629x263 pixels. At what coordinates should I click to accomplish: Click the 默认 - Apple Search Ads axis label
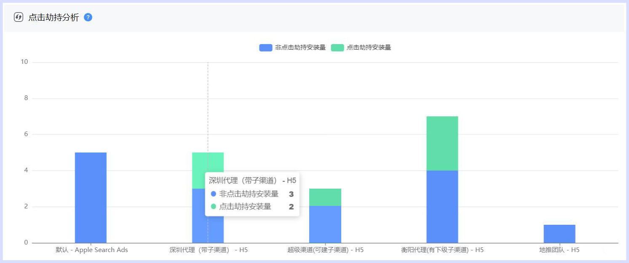click(x=92, y=250)
